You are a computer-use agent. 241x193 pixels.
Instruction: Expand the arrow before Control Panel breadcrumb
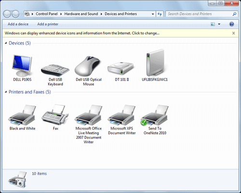pos(33,14)
